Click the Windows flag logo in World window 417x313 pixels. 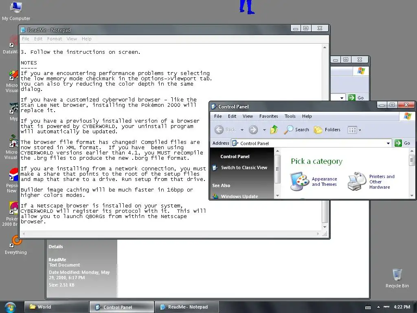tap(361, 71)
